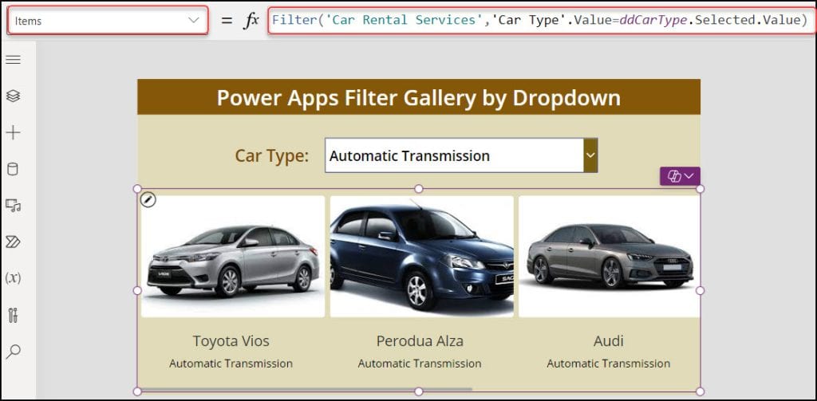Click the gallery edit pencil icon
The height and width of the screenshot is (401, 817).
point(148,199)
